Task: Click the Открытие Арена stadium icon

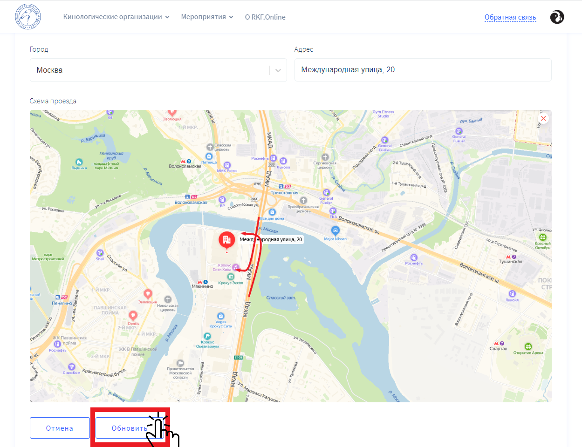Action: [528, 346]
